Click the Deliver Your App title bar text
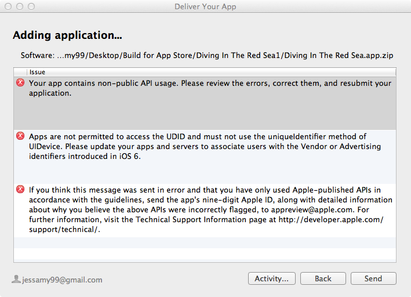 (205, 6)
